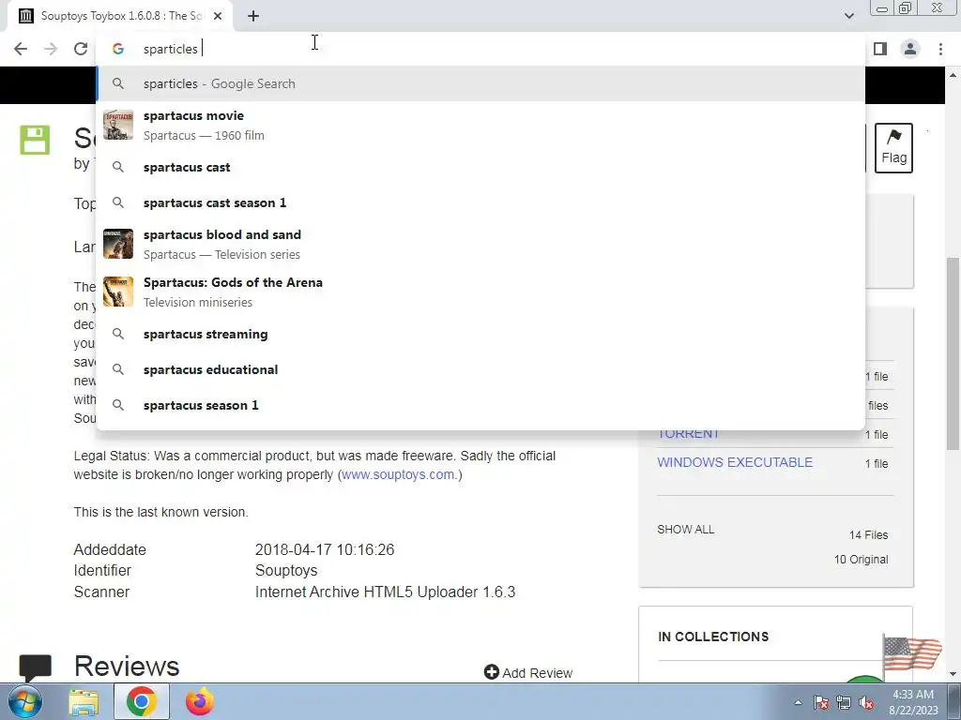Open File Explorer from the taskbar
This screenshot has width=961, height=720.
click(x=84, y=702)
